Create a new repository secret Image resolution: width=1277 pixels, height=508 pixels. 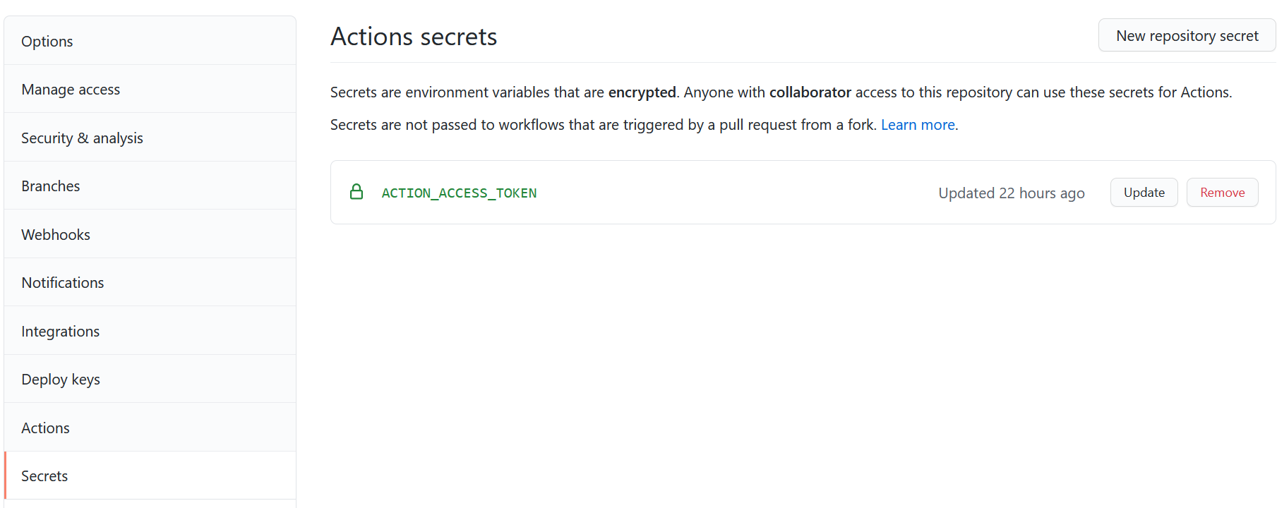(x=1186, y=35)
